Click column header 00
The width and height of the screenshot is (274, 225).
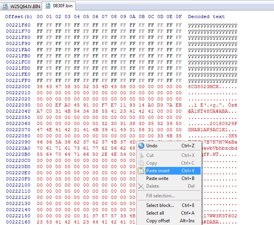click(40, 17)
